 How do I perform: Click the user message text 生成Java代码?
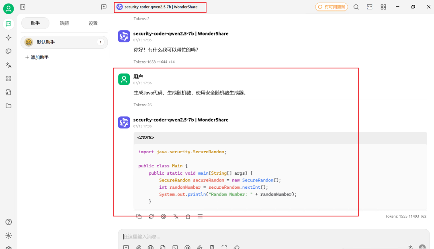(x=190, y=93)
